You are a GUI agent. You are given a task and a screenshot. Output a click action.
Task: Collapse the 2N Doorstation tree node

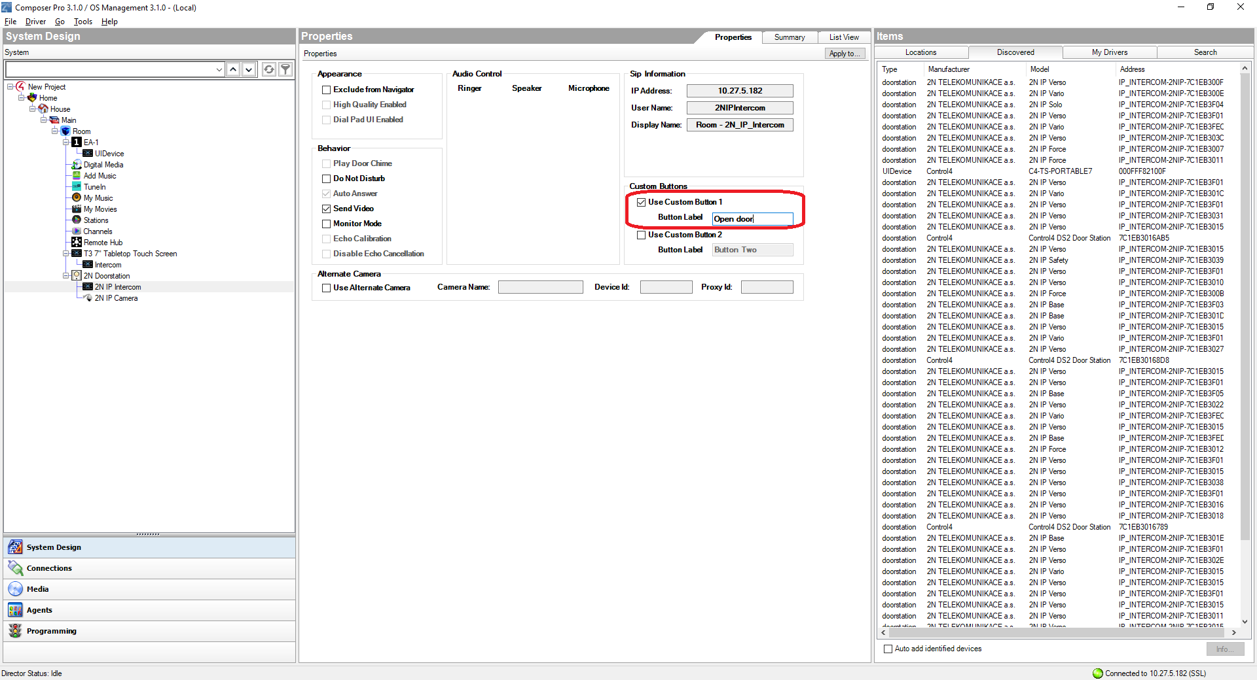click(66, 276)
